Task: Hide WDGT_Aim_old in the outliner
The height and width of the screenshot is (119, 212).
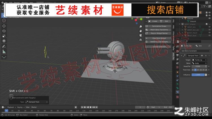Action: click(x=209, y=30)
